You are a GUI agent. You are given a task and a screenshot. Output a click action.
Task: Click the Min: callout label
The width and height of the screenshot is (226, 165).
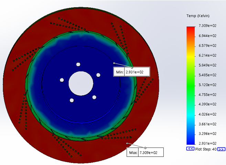click(x=120, y=72)
